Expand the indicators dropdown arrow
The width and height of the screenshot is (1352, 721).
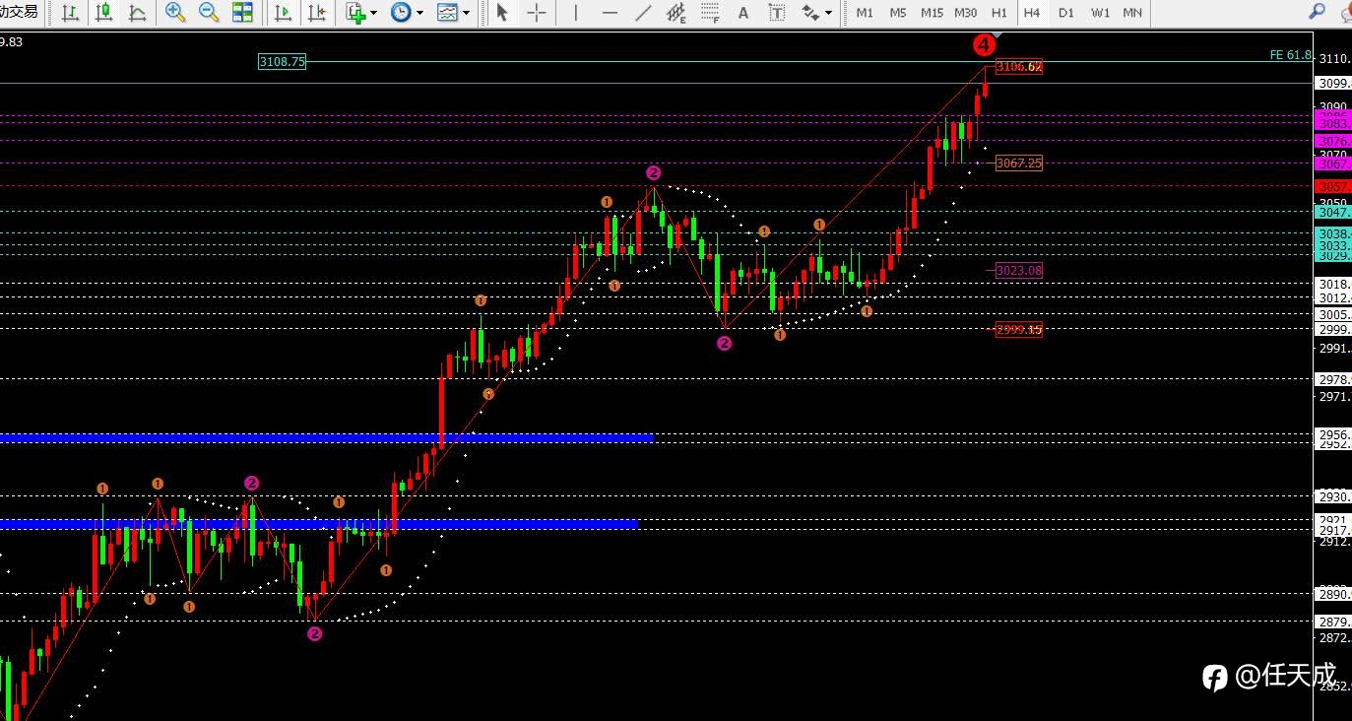coord(374,13)
